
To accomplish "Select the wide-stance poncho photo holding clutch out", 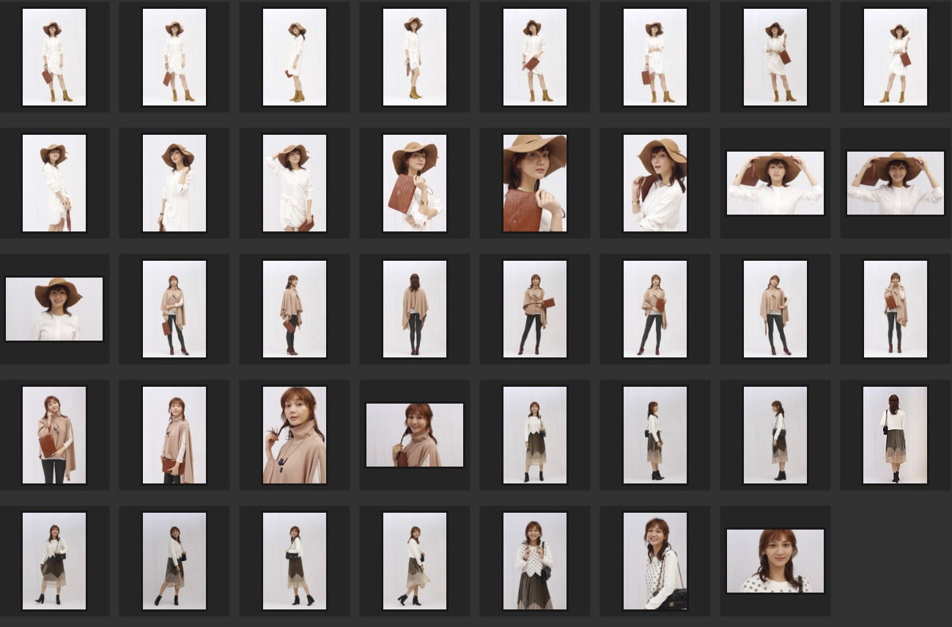I will (x=534, y=308).
